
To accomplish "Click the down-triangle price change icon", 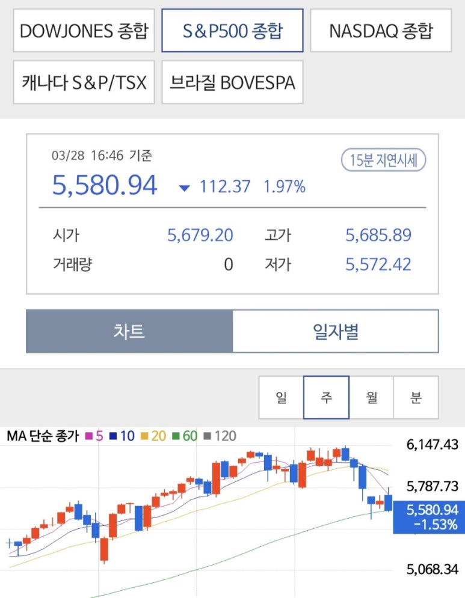I will 185,188.
